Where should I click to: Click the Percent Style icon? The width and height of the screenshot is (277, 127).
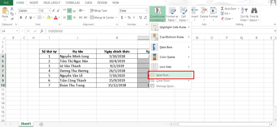(x=129, y=18)
